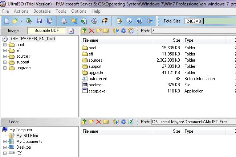Click the gear Properties icon in image pane toolbar

[123, 31]
